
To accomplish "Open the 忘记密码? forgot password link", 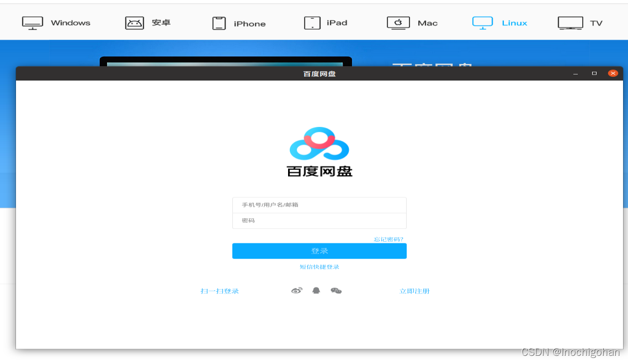I will pos(388,239).
